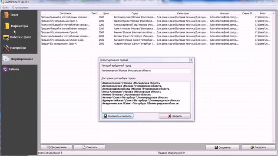278x156 pixels.
Task: Select Александровский сад in cities list
Action: (x=136, y=89)
